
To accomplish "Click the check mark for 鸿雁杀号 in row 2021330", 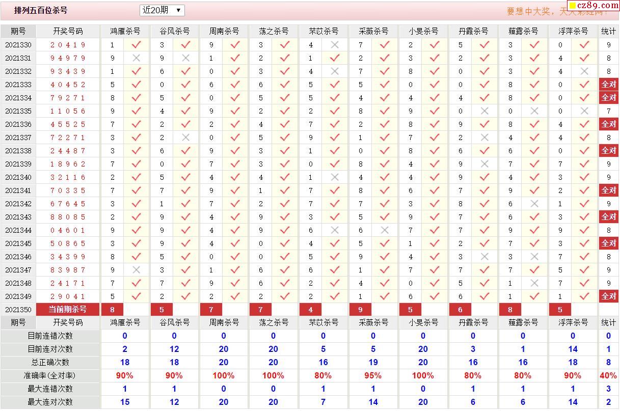I will pyautogui.click(x=136, y=45).
